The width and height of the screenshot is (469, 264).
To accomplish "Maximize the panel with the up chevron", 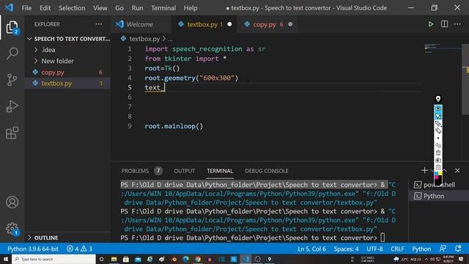I will point(445,171).
